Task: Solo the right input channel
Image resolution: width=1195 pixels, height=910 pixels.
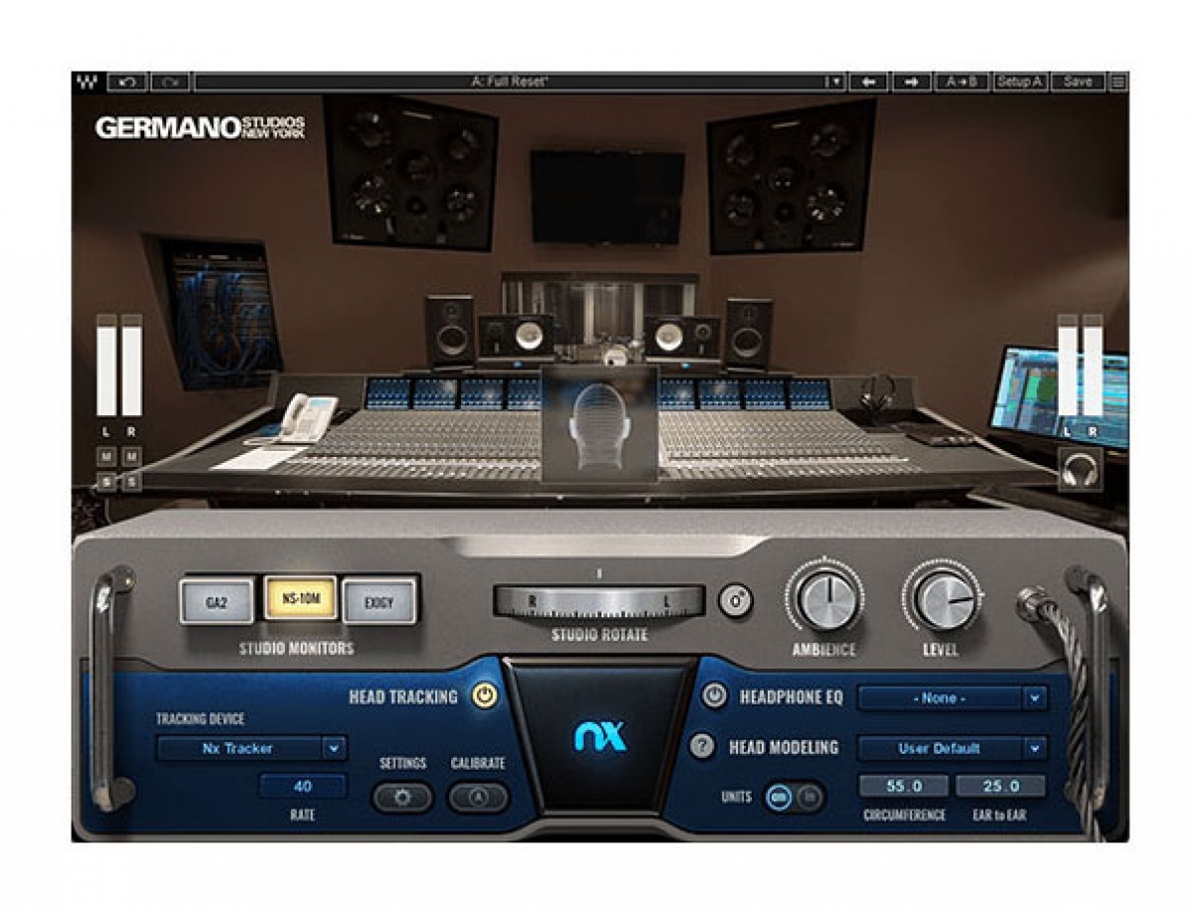Action: [x=131, y=482]
